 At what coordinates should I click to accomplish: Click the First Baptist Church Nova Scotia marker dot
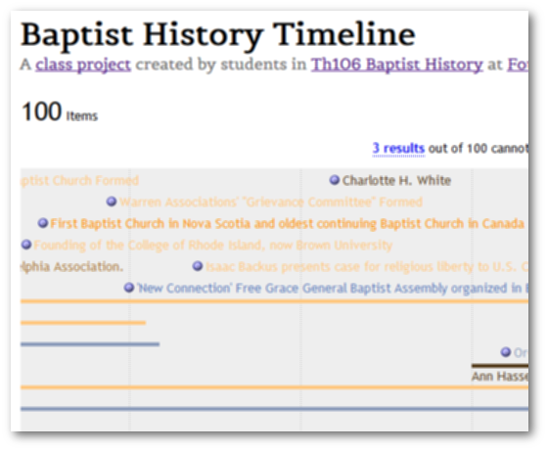pos(42,223)
